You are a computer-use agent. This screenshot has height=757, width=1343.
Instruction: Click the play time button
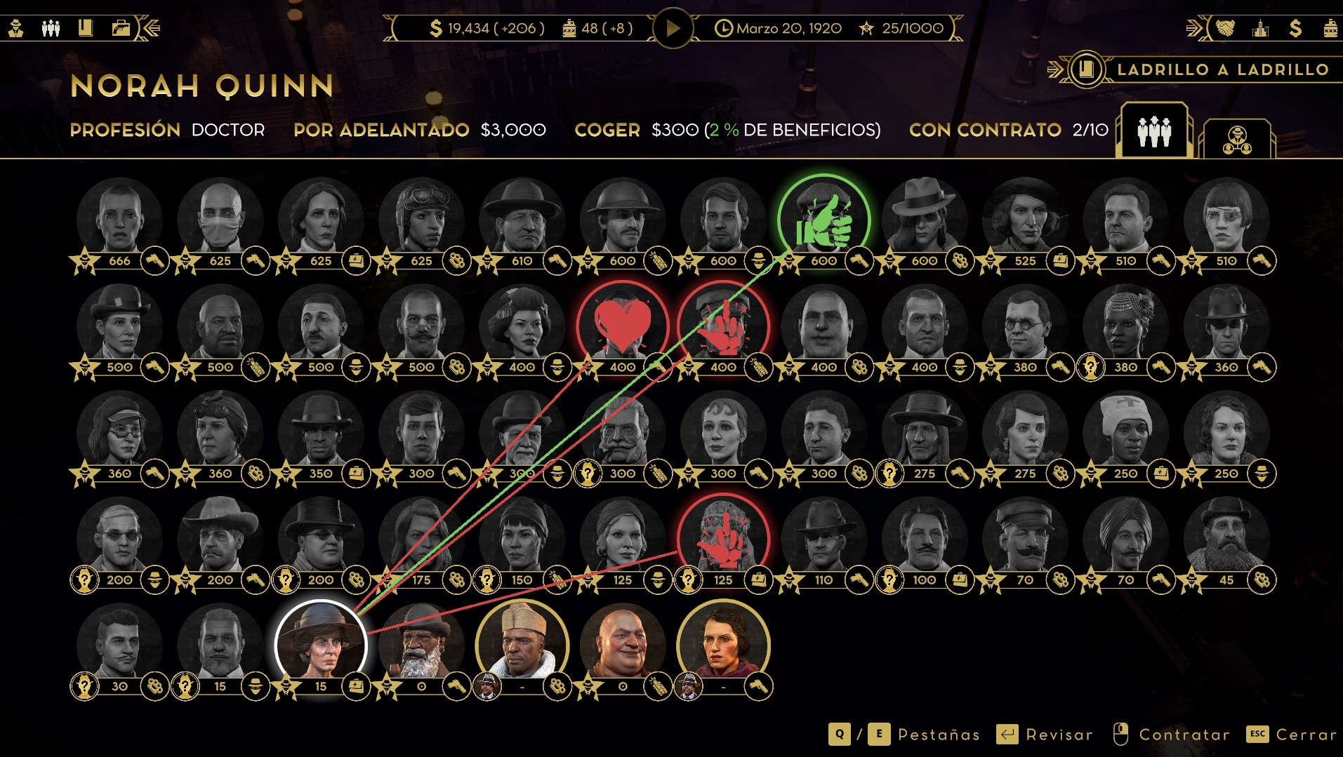tap(673, 28)
